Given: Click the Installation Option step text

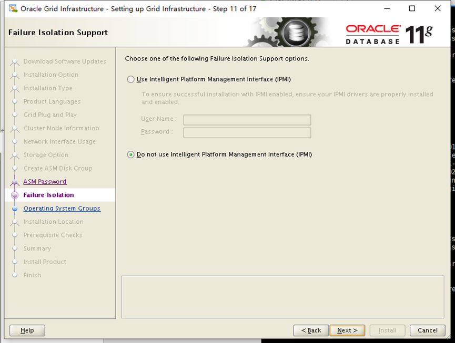Looking at the screenshot, I should coord(51,75).
